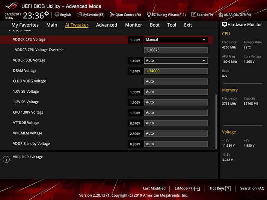This screenshot has height=200, width=267.
Task: Open the Tool tab
Action: [172, 25]
